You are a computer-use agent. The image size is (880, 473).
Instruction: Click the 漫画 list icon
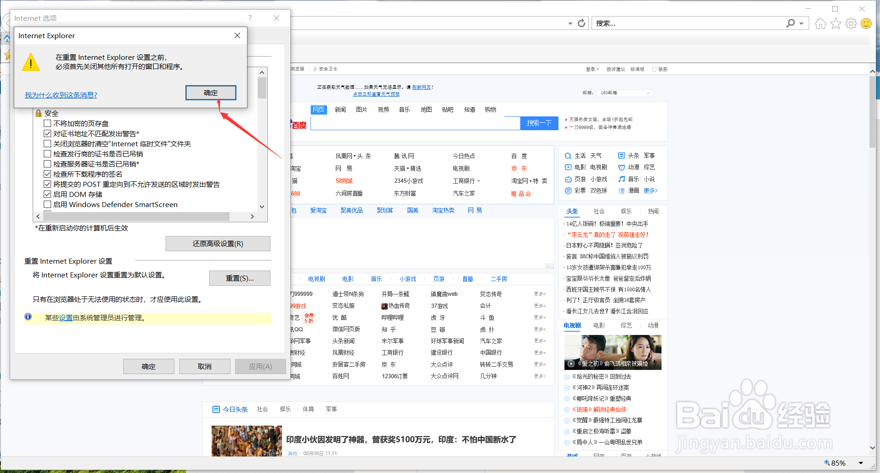621,190
